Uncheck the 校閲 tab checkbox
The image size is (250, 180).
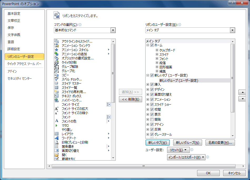click(152, 110)
